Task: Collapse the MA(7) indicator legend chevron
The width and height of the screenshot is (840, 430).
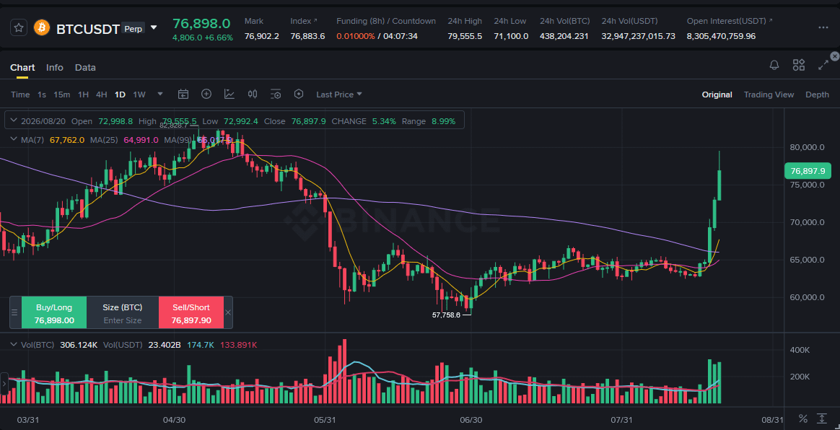Action: pyautogui.click(x=14, y=139)
